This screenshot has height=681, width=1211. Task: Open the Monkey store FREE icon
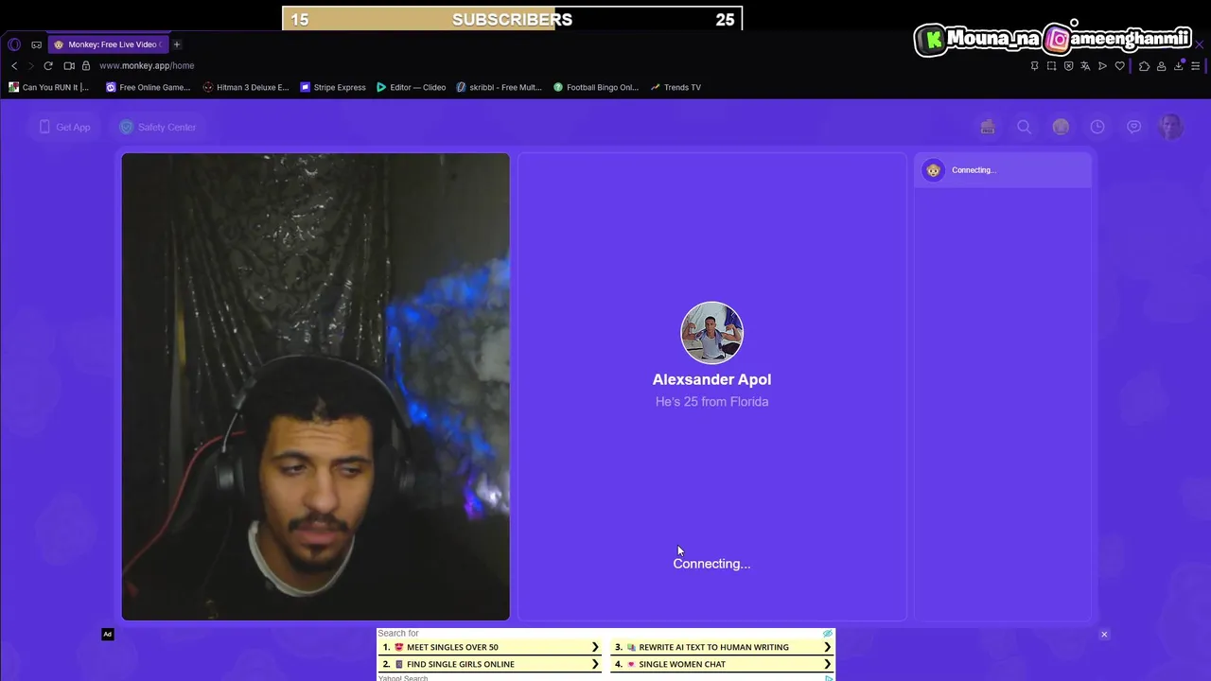click(987, 127)
